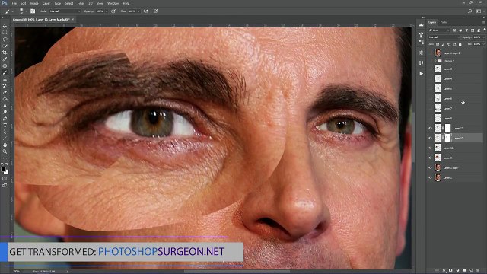
Task: Open the layer filter Kind dropdown
Action: (439, 30)
